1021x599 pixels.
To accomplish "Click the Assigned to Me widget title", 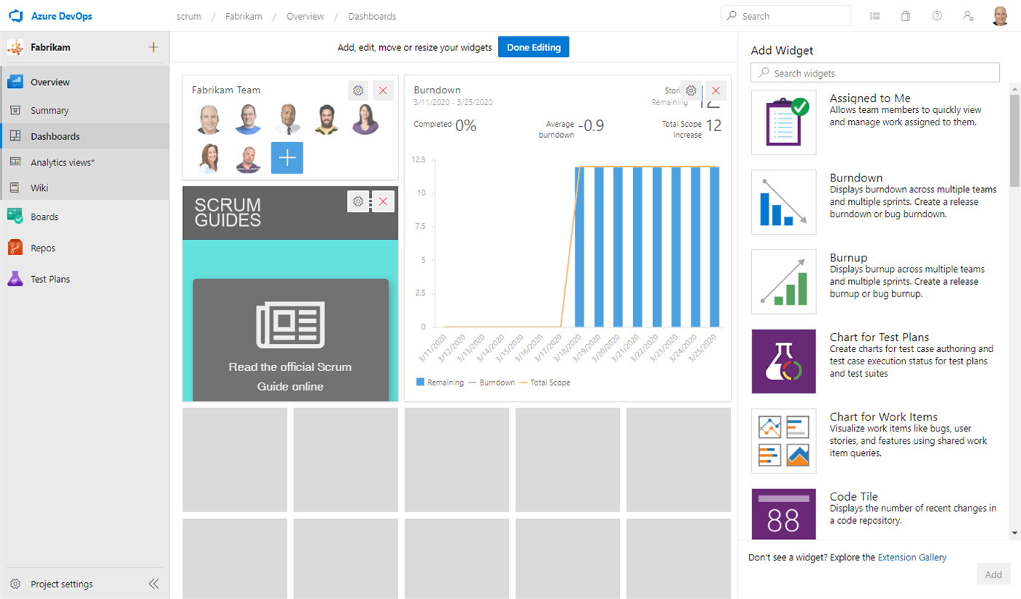I will tap(870, 98).
